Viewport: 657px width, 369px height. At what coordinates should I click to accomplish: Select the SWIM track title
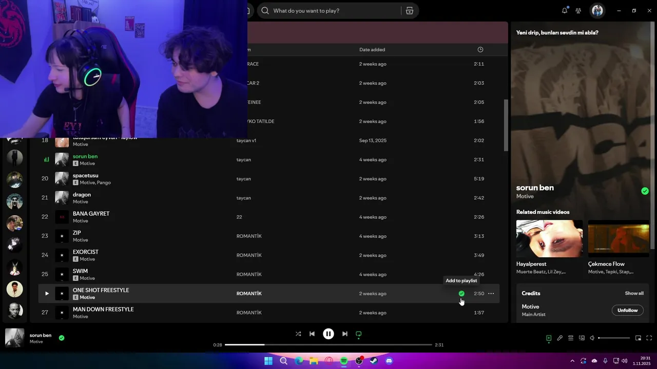click(x=80, y=271)
